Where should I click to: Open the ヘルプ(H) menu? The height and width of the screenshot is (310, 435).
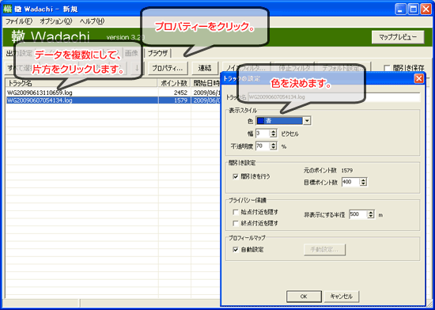tap(92, 21)
